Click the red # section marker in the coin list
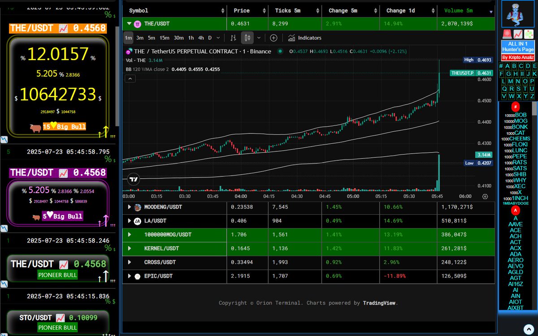Screen dimensions: 538x336 tap(516, 107)
